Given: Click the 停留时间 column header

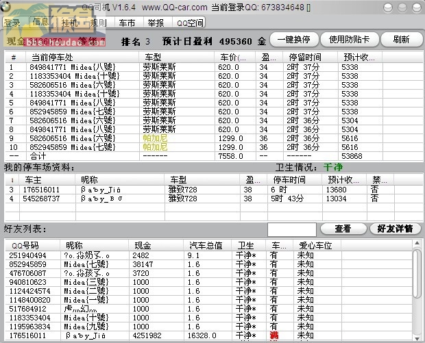Looking at the screenshot, I should (310, 58).
